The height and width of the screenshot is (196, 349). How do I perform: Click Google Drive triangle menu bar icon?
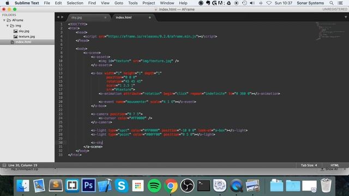pos(228,3)
